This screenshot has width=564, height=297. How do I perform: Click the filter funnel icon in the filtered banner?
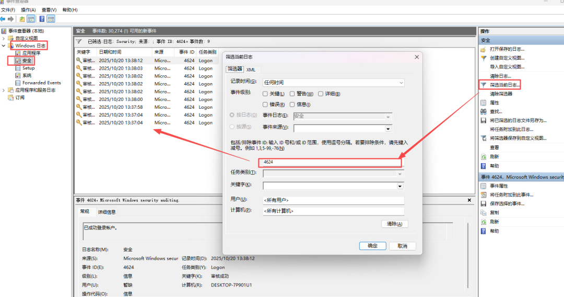pos(79,41)
